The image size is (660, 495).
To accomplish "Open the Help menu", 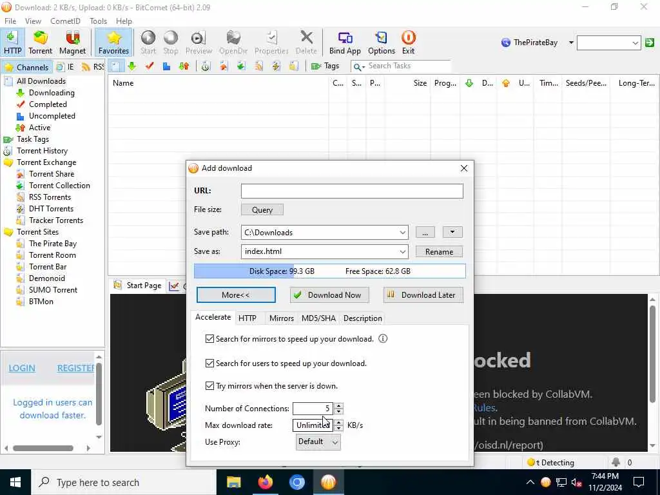I will (124, 21).
